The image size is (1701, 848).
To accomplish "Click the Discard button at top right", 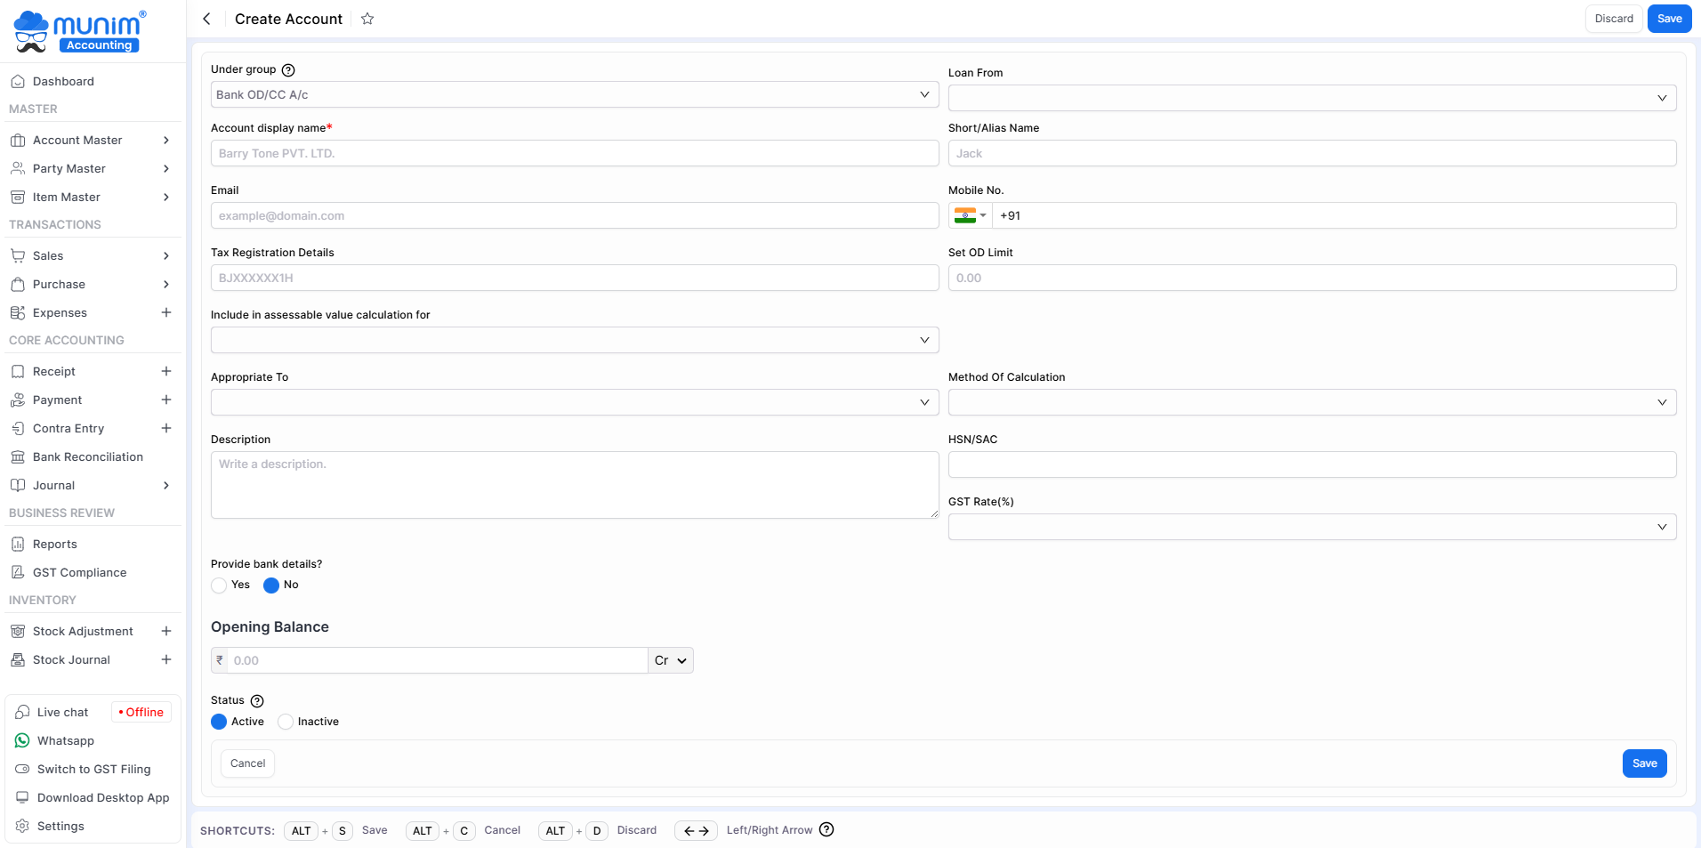I will coord(1613,19).
